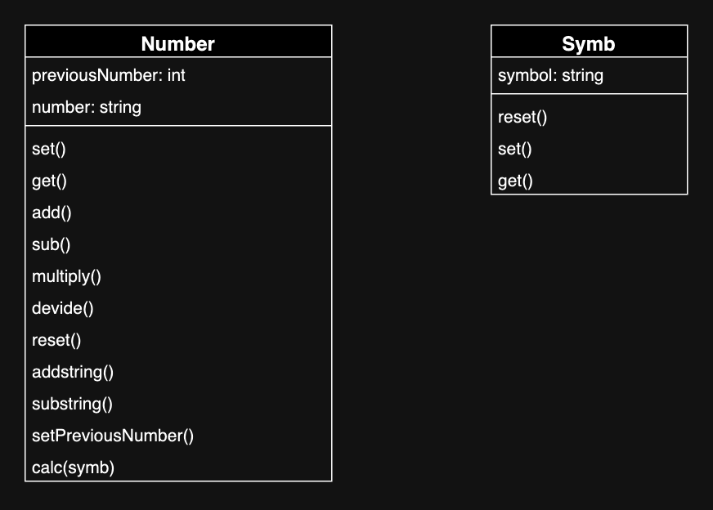Viewport: 713px width, 510px height.
Task: Click the empty canvas below Symb class
Action: tap(590, 341)
